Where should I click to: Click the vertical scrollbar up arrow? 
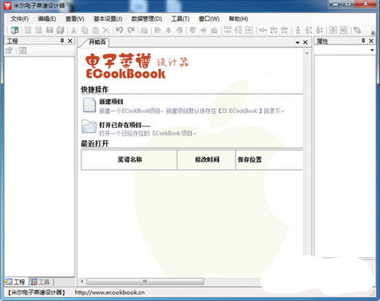(x=307, y=52)
